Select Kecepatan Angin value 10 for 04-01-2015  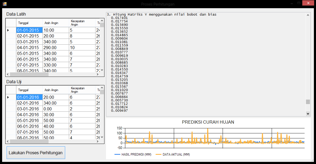click(82, 48)
